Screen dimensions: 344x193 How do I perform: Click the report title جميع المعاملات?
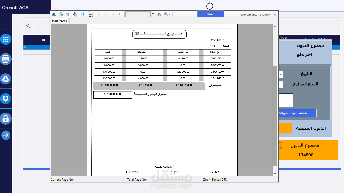click(x=159, y=34)
